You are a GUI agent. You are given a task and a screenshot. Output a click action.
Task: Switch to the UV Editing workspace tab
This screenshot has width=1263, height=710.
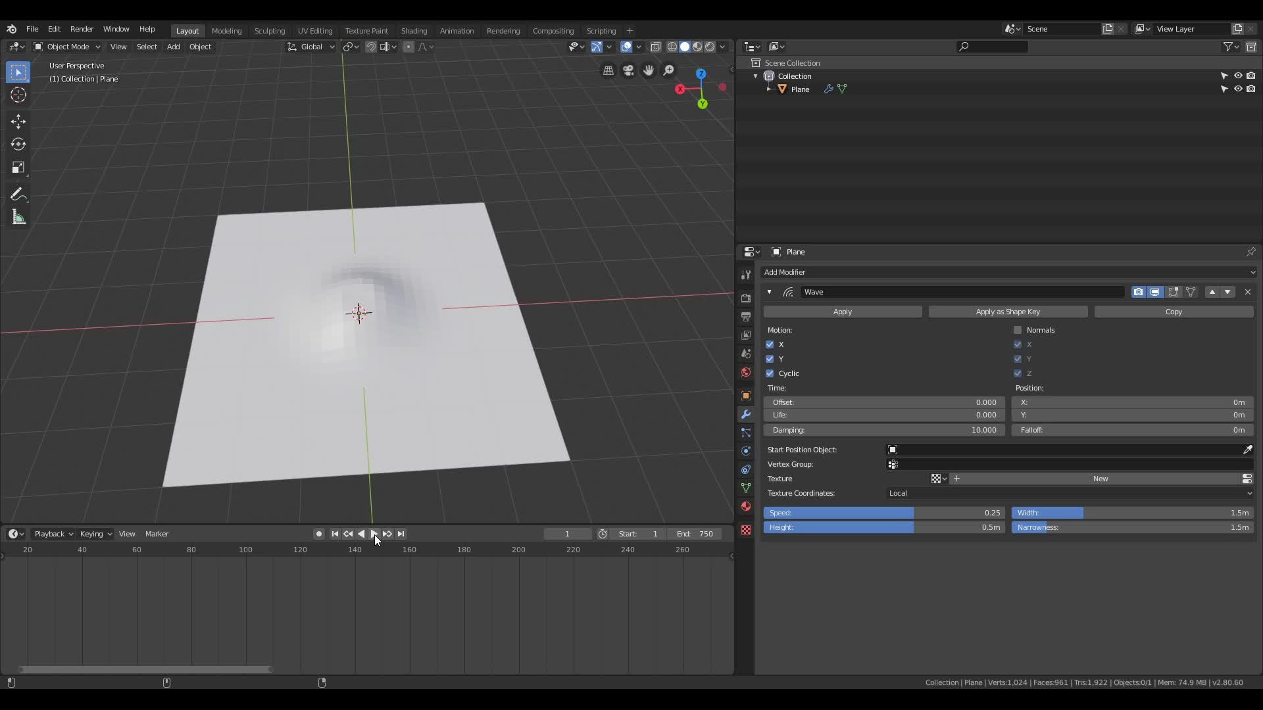pos(315,31)
